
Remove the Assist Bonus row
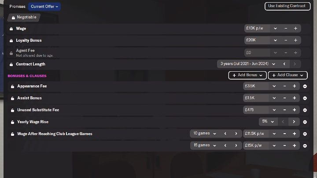(305, 98)
